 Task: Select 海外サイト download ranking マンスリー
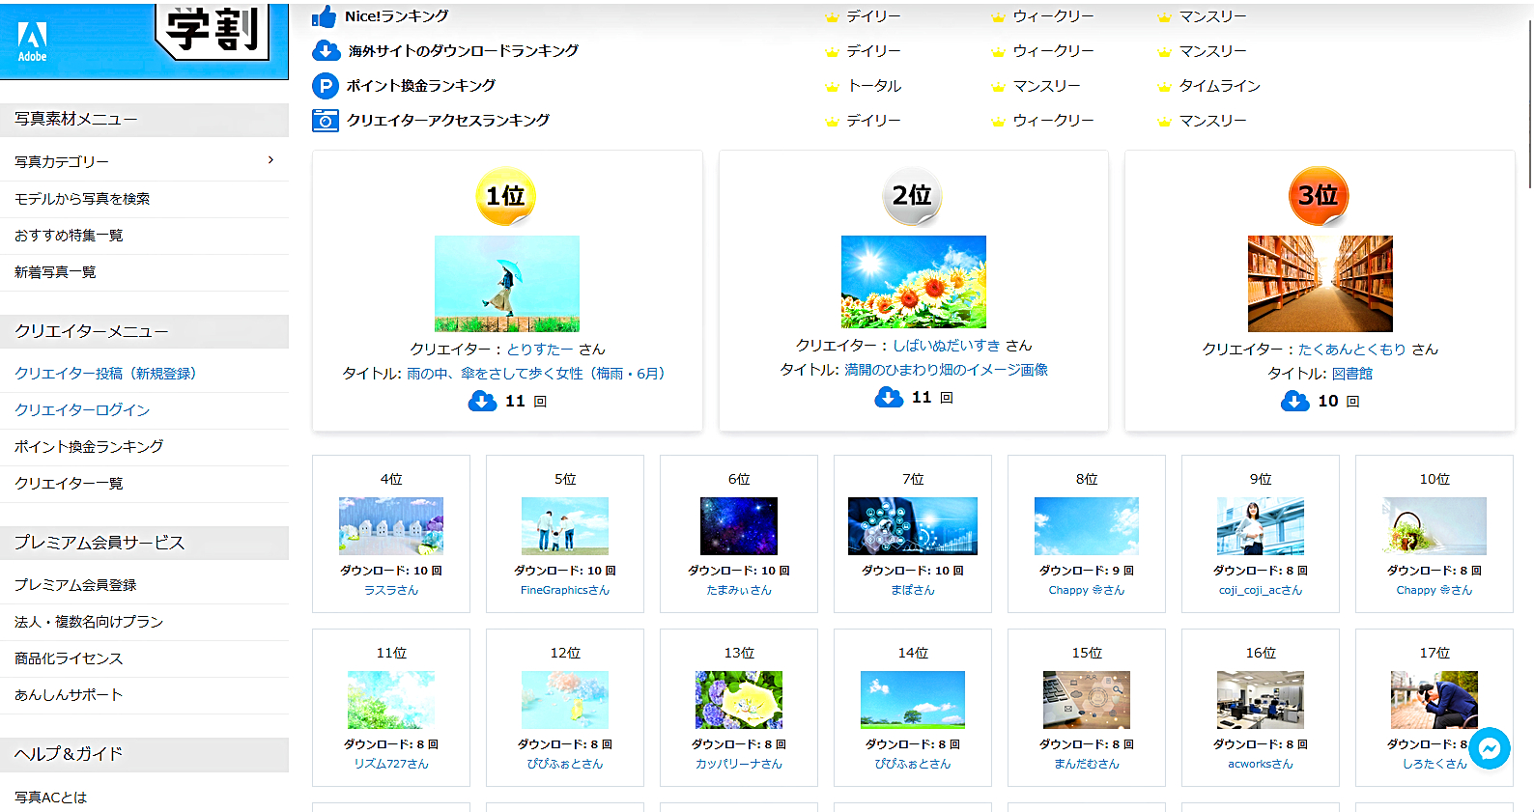pyautogui.click(x=1212, y=51)
